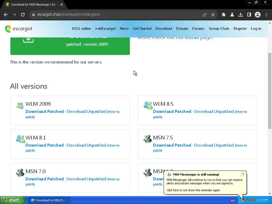The height and width of the screenshot is (204, 272).
Task: Click the keyboard icon in taskbar
Action: (x=233, y=200)
